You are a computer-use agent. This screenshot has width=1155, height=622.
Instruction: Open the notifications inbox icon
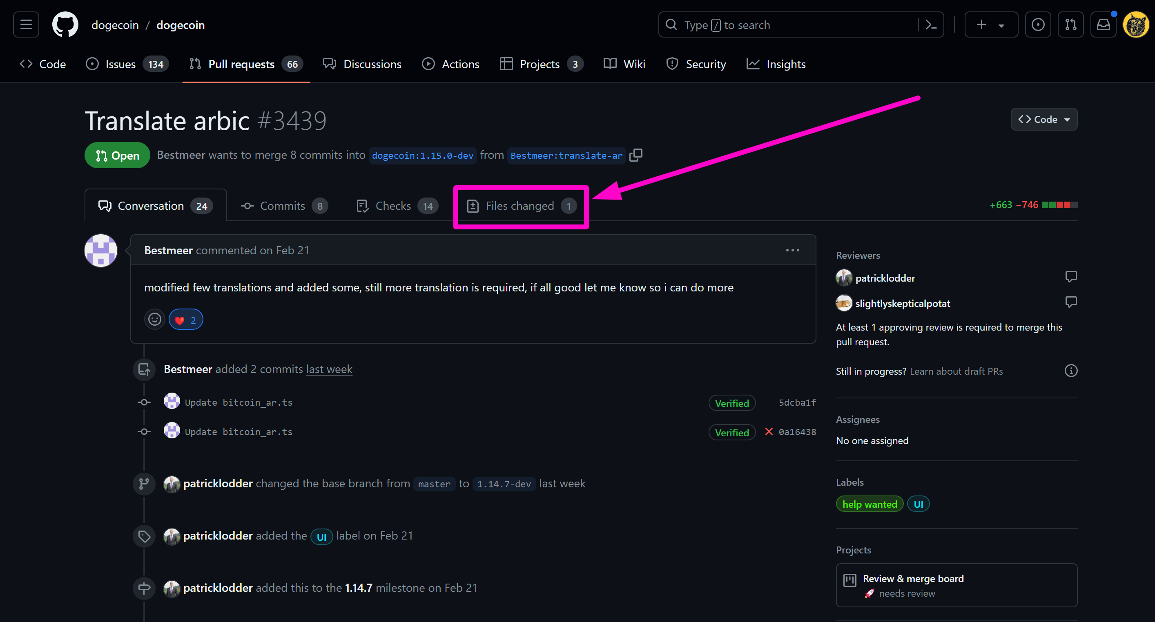click(x=1103, y=24)
